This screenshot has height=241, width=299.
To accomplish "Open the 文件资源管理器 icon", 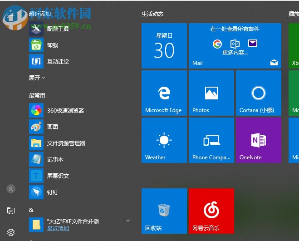I will point(36,143).
